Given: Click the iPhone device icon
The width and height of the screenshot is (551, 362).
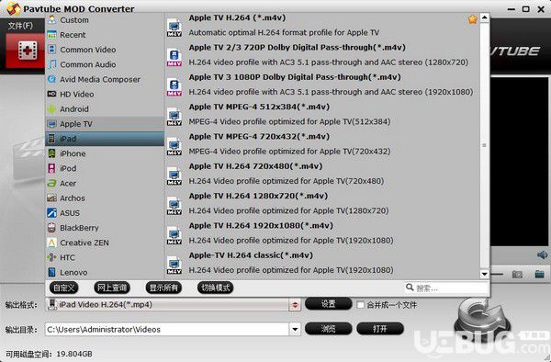Looking at the screenshot, I should [51, 153].
